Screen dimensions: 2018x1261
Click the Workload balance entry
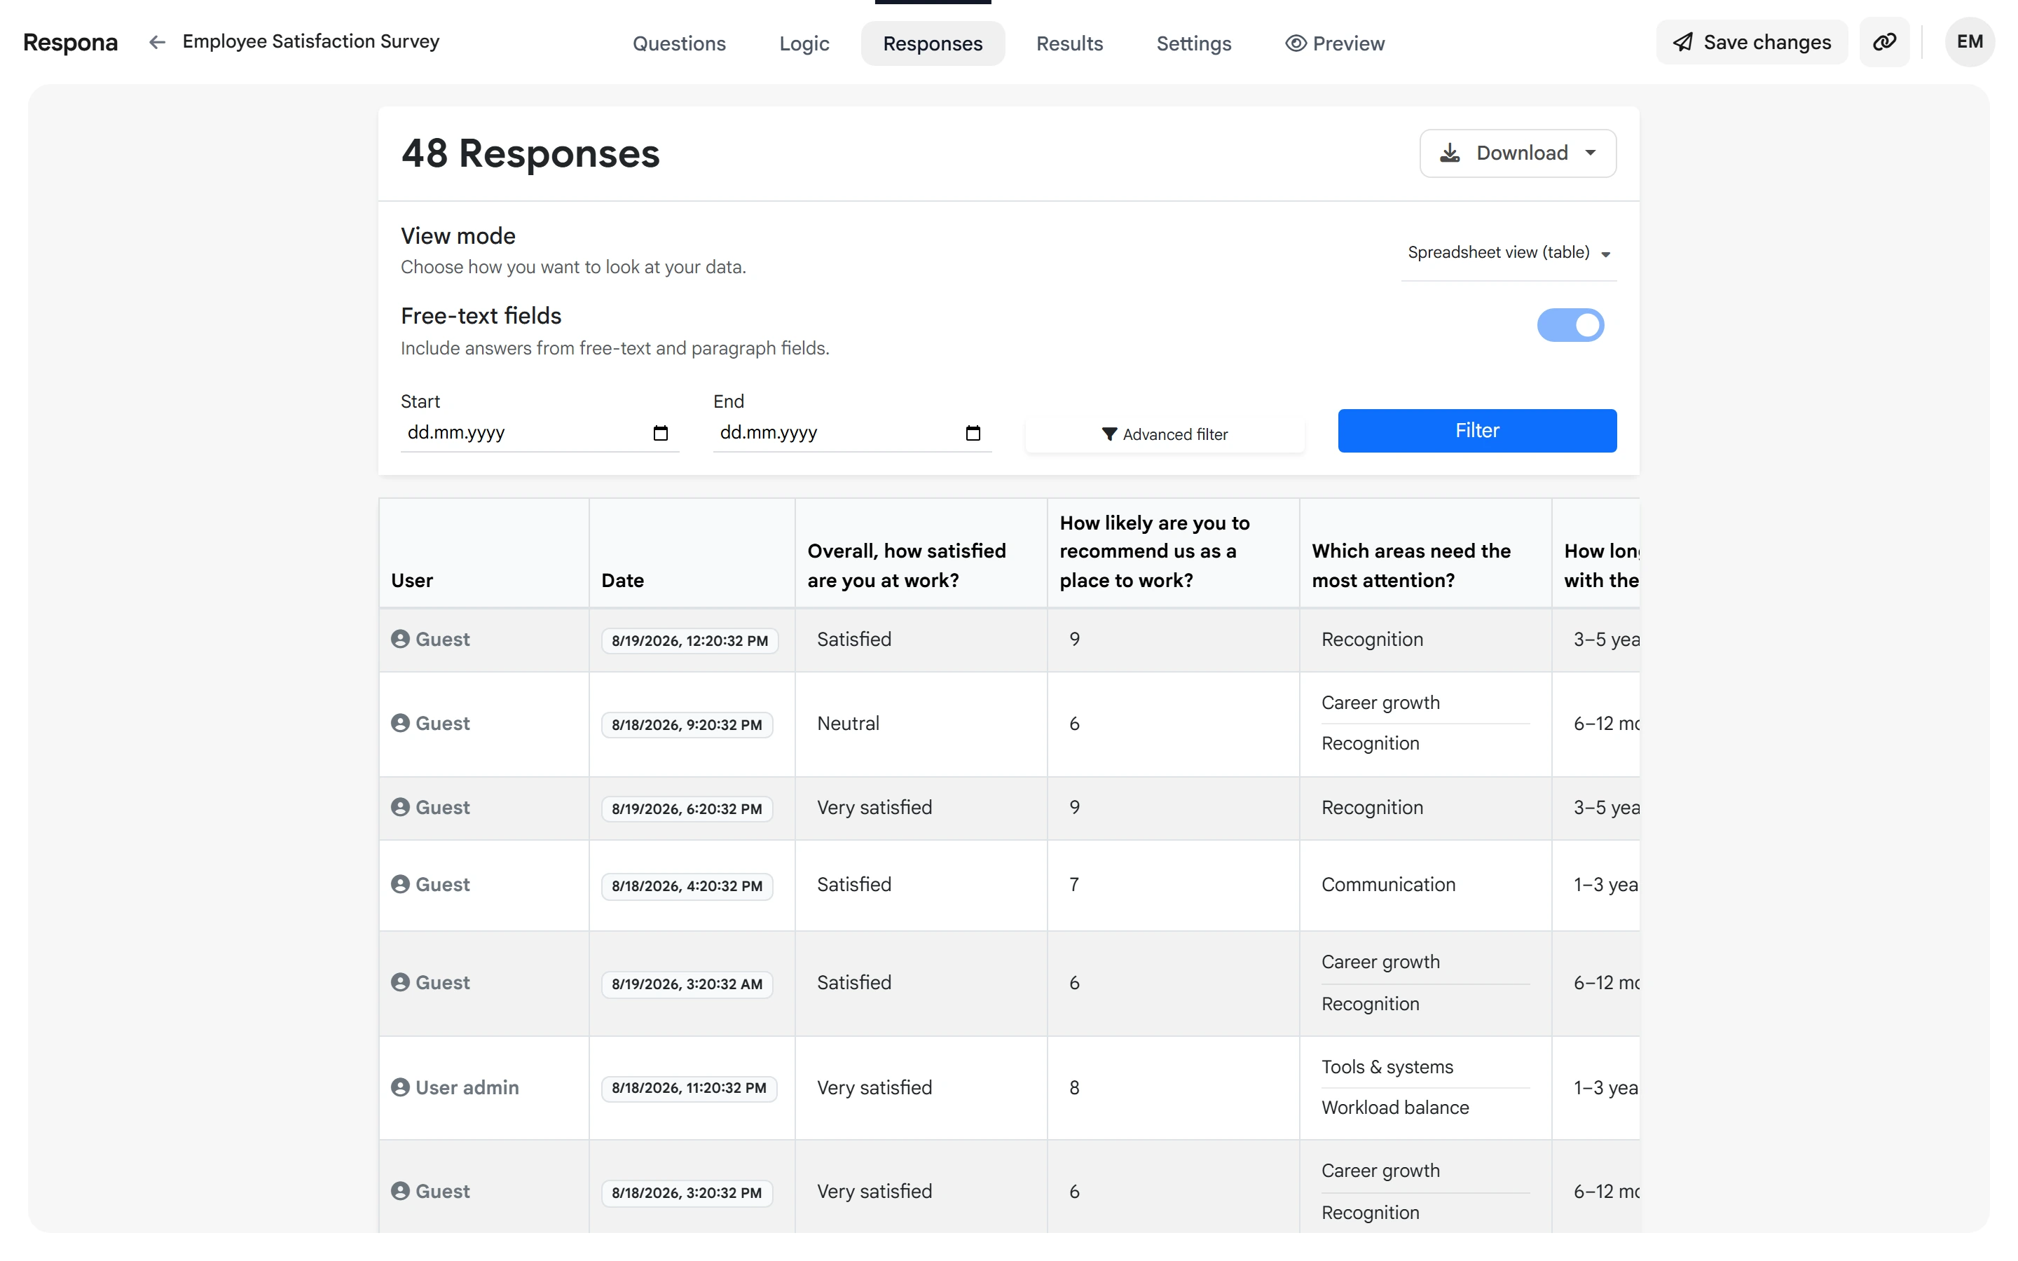click(x=1395, y=1108)
